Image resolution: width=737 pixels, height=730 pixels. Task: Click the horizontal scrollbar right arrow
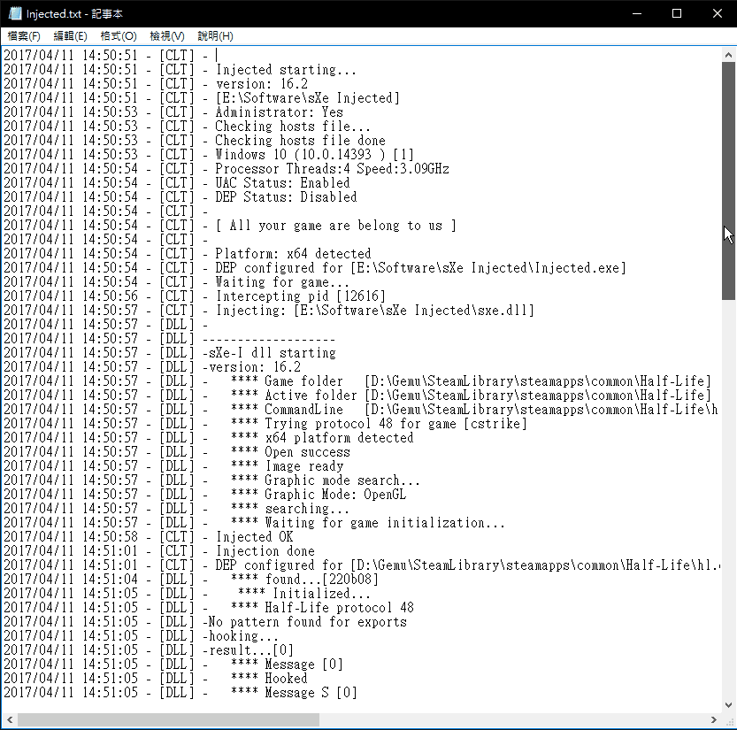pyautogui.click(x=714, y=720)
